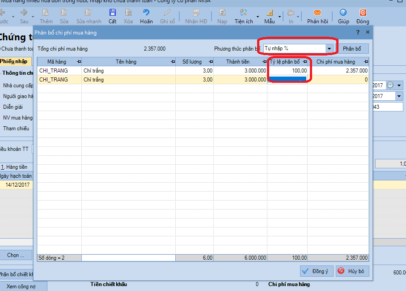Click the Sửa (edit) toolbar icon
Image resolution: width=406 pixels, height=291 pixels.
pos(63,13)
